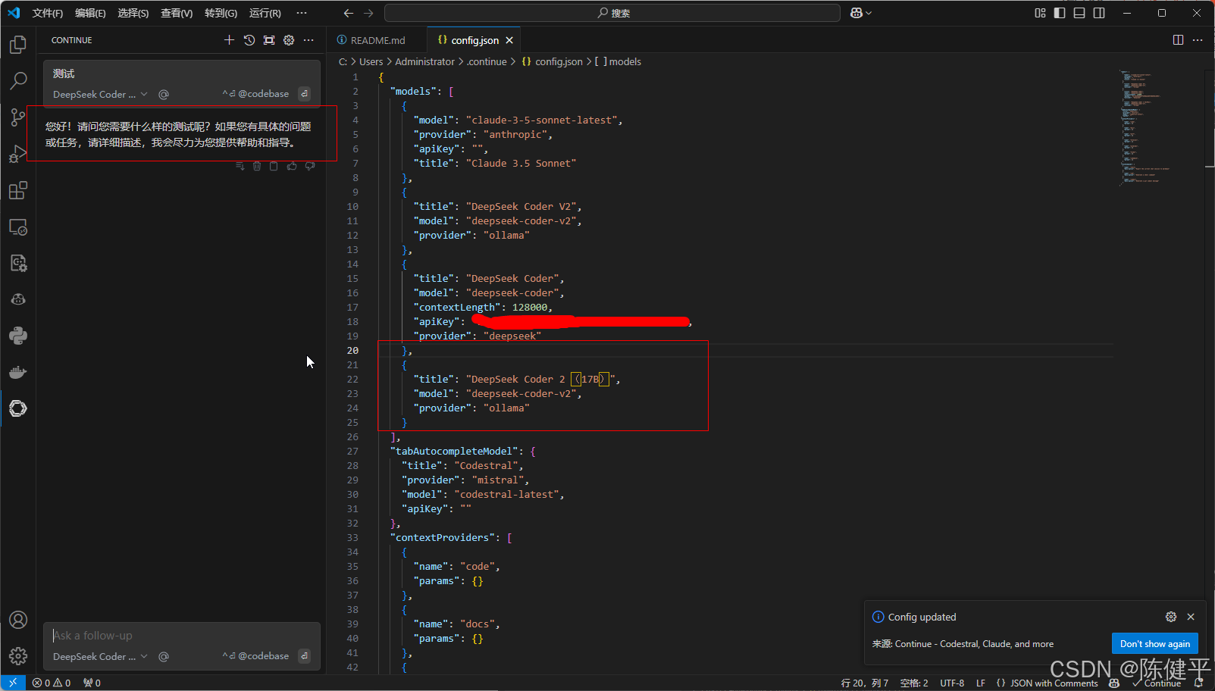
Task: Open Continue in full screen mode
Action: pos(269,40)
